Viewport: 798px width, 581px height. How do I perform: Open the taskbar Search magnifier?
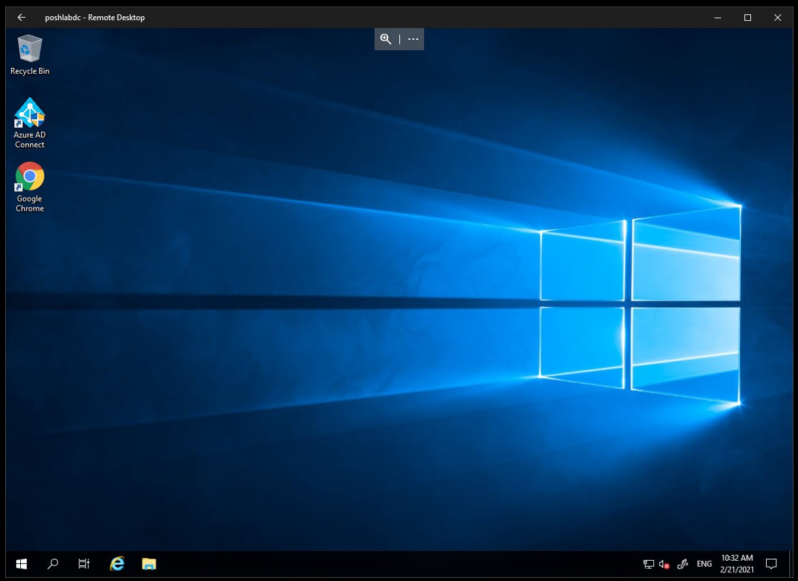point(54,563)
